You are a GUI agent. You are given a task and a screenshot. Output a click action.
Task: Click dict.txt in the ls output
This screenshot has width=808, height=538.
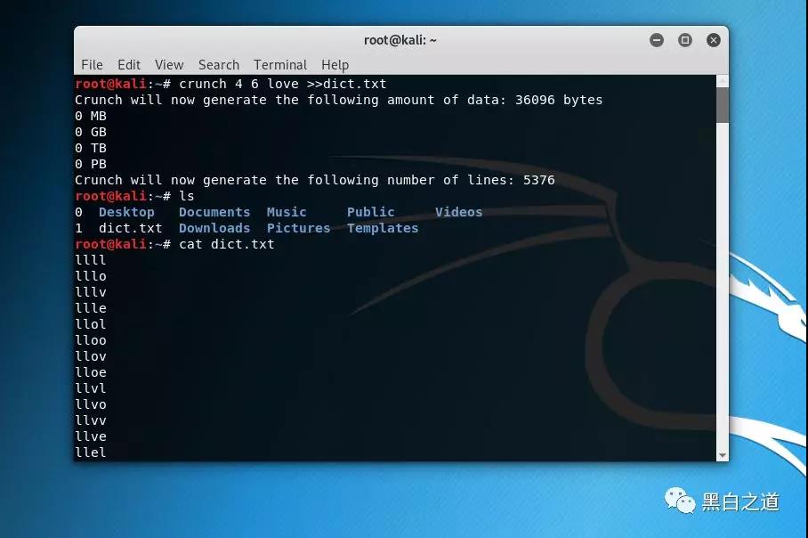coord(131,228)
